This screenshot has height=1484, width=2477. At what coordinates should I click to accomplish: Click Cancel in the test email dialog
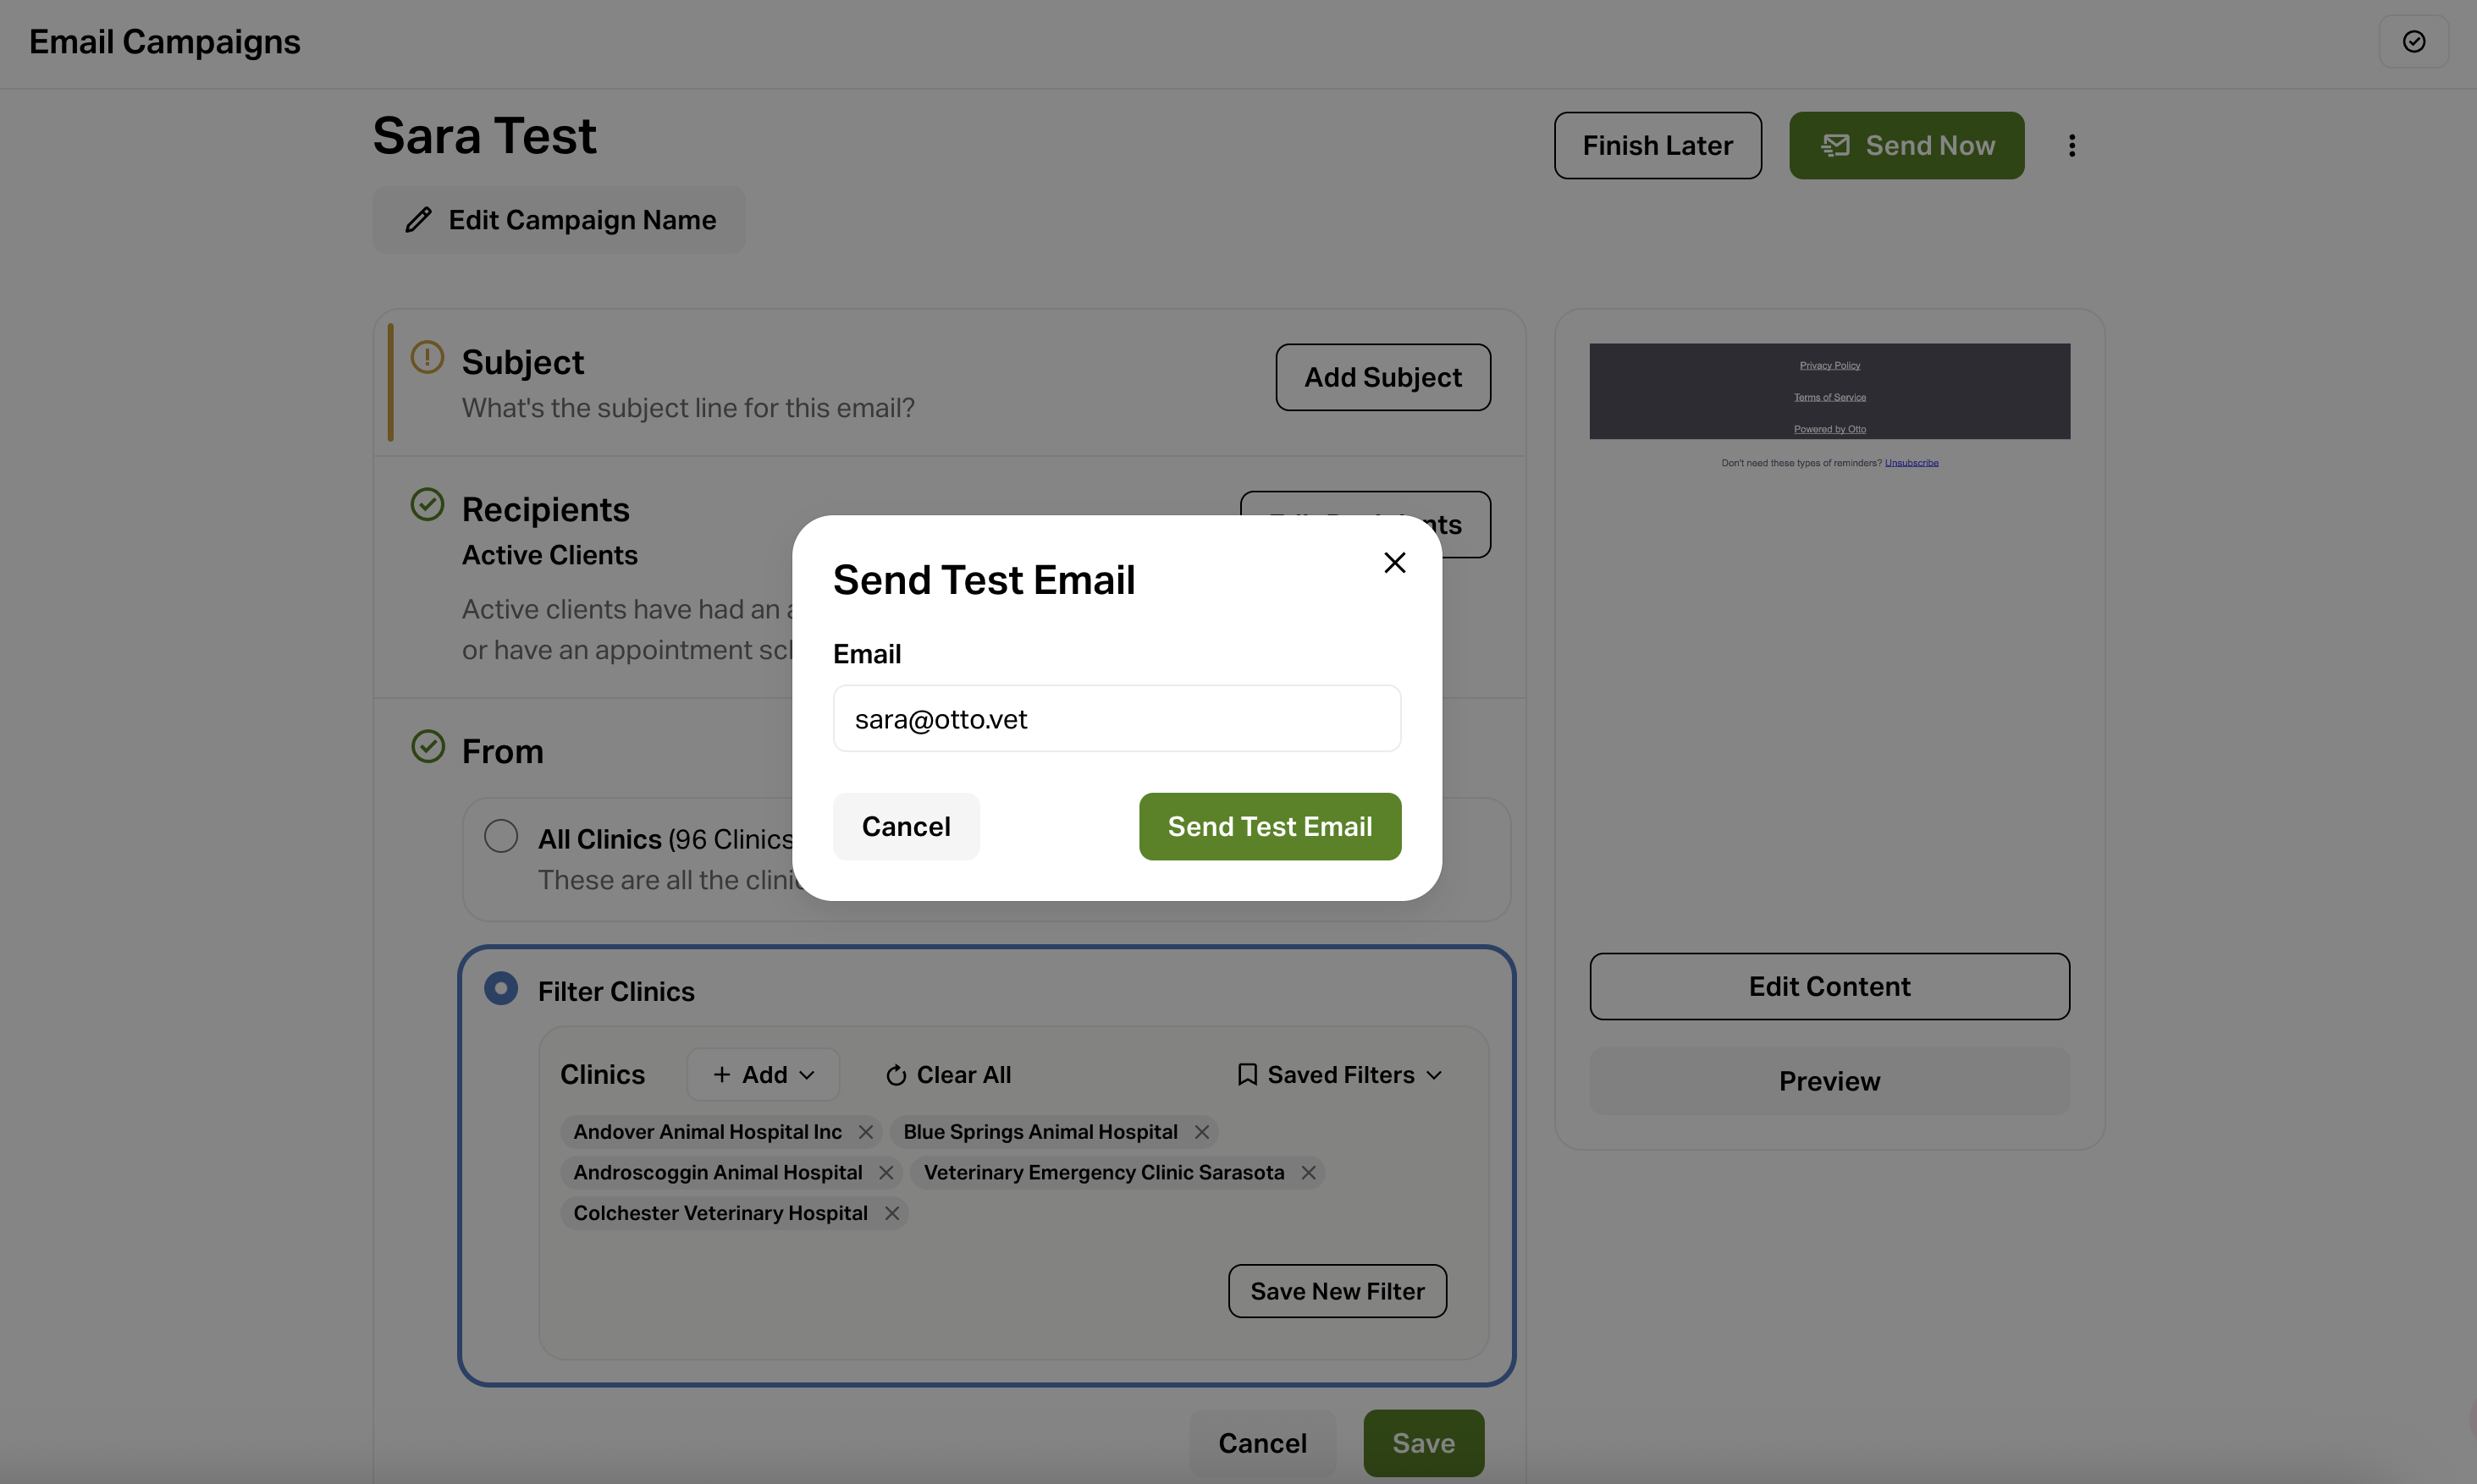pyautogui.click(x=907, y=827)
